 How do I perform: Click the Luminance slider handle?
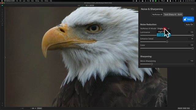tap(193, 35)
